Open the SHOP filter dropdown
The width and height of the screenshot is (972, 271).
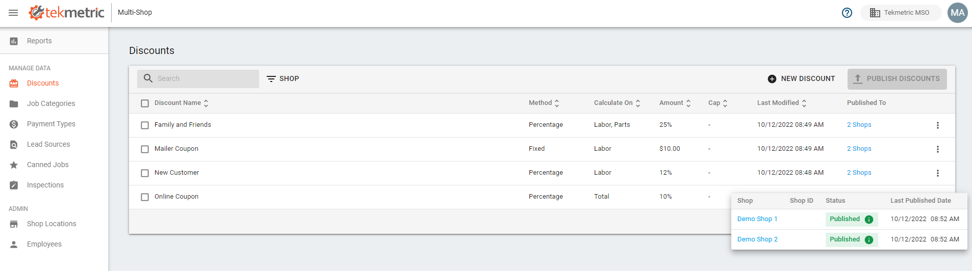click(283, 79)
